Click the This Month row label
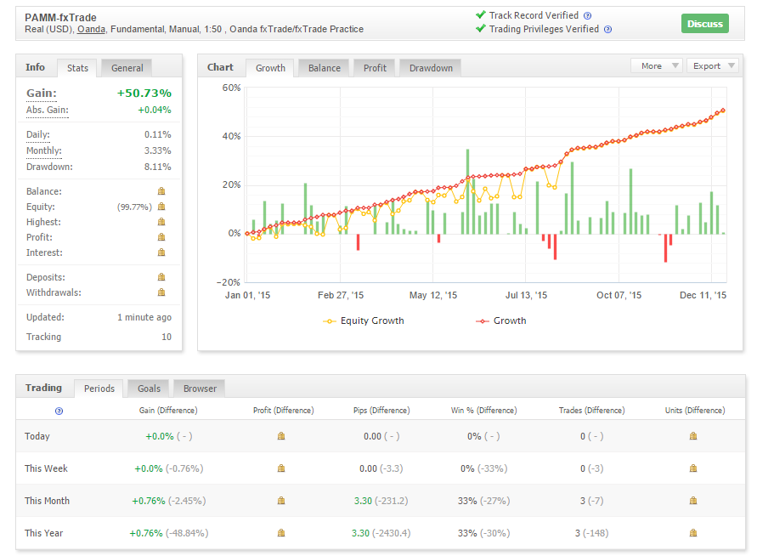The width and height of the screenshot is (757, 556). [48, 501]
